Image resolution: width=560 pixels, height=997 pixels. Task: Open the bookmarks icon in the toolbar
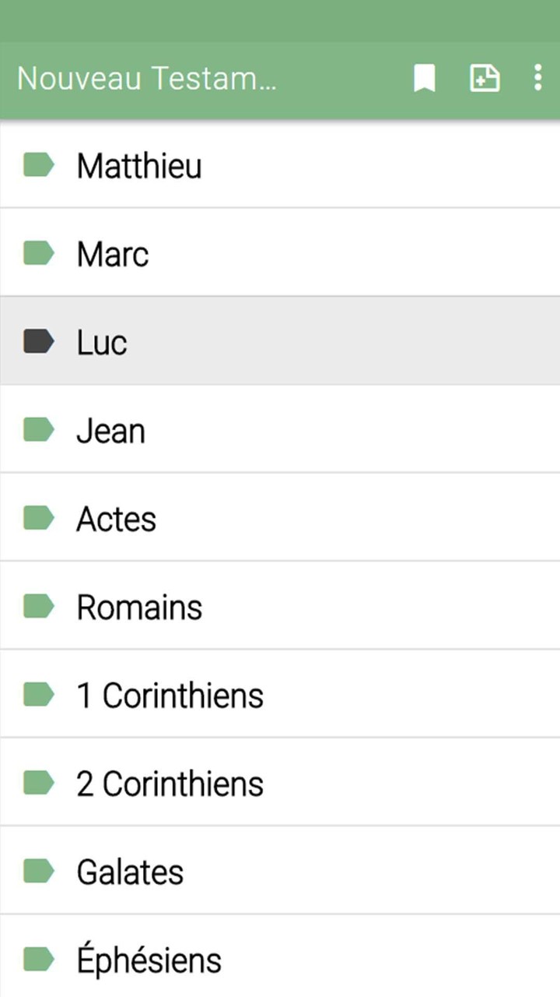[424, 78]
